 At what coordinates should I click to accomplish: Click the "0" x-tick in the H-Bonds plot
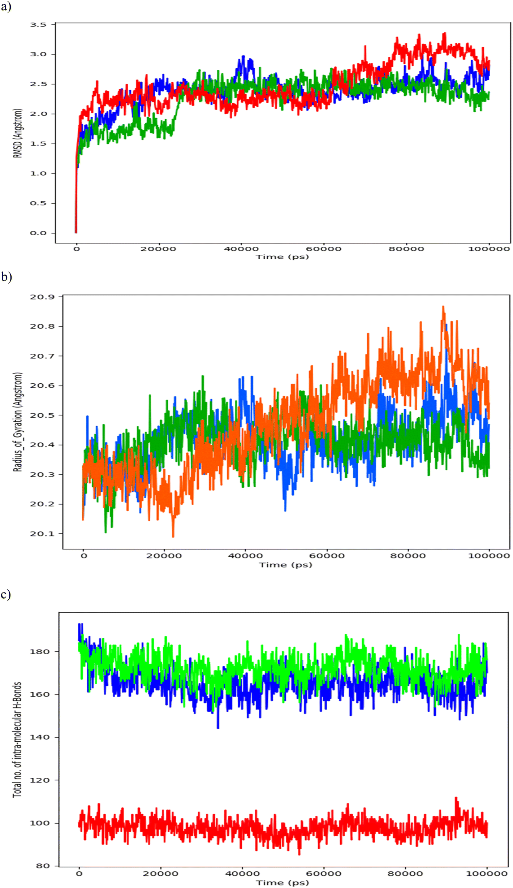coord(79,874)
